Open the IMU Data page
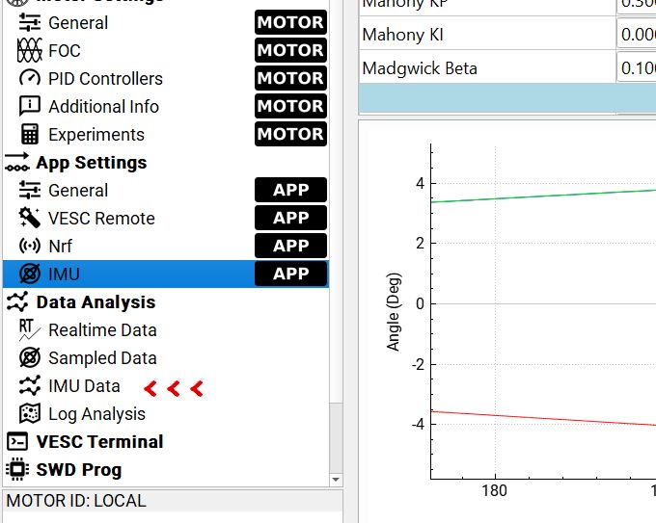Screen dimensions: 656x523 [84, 386]
